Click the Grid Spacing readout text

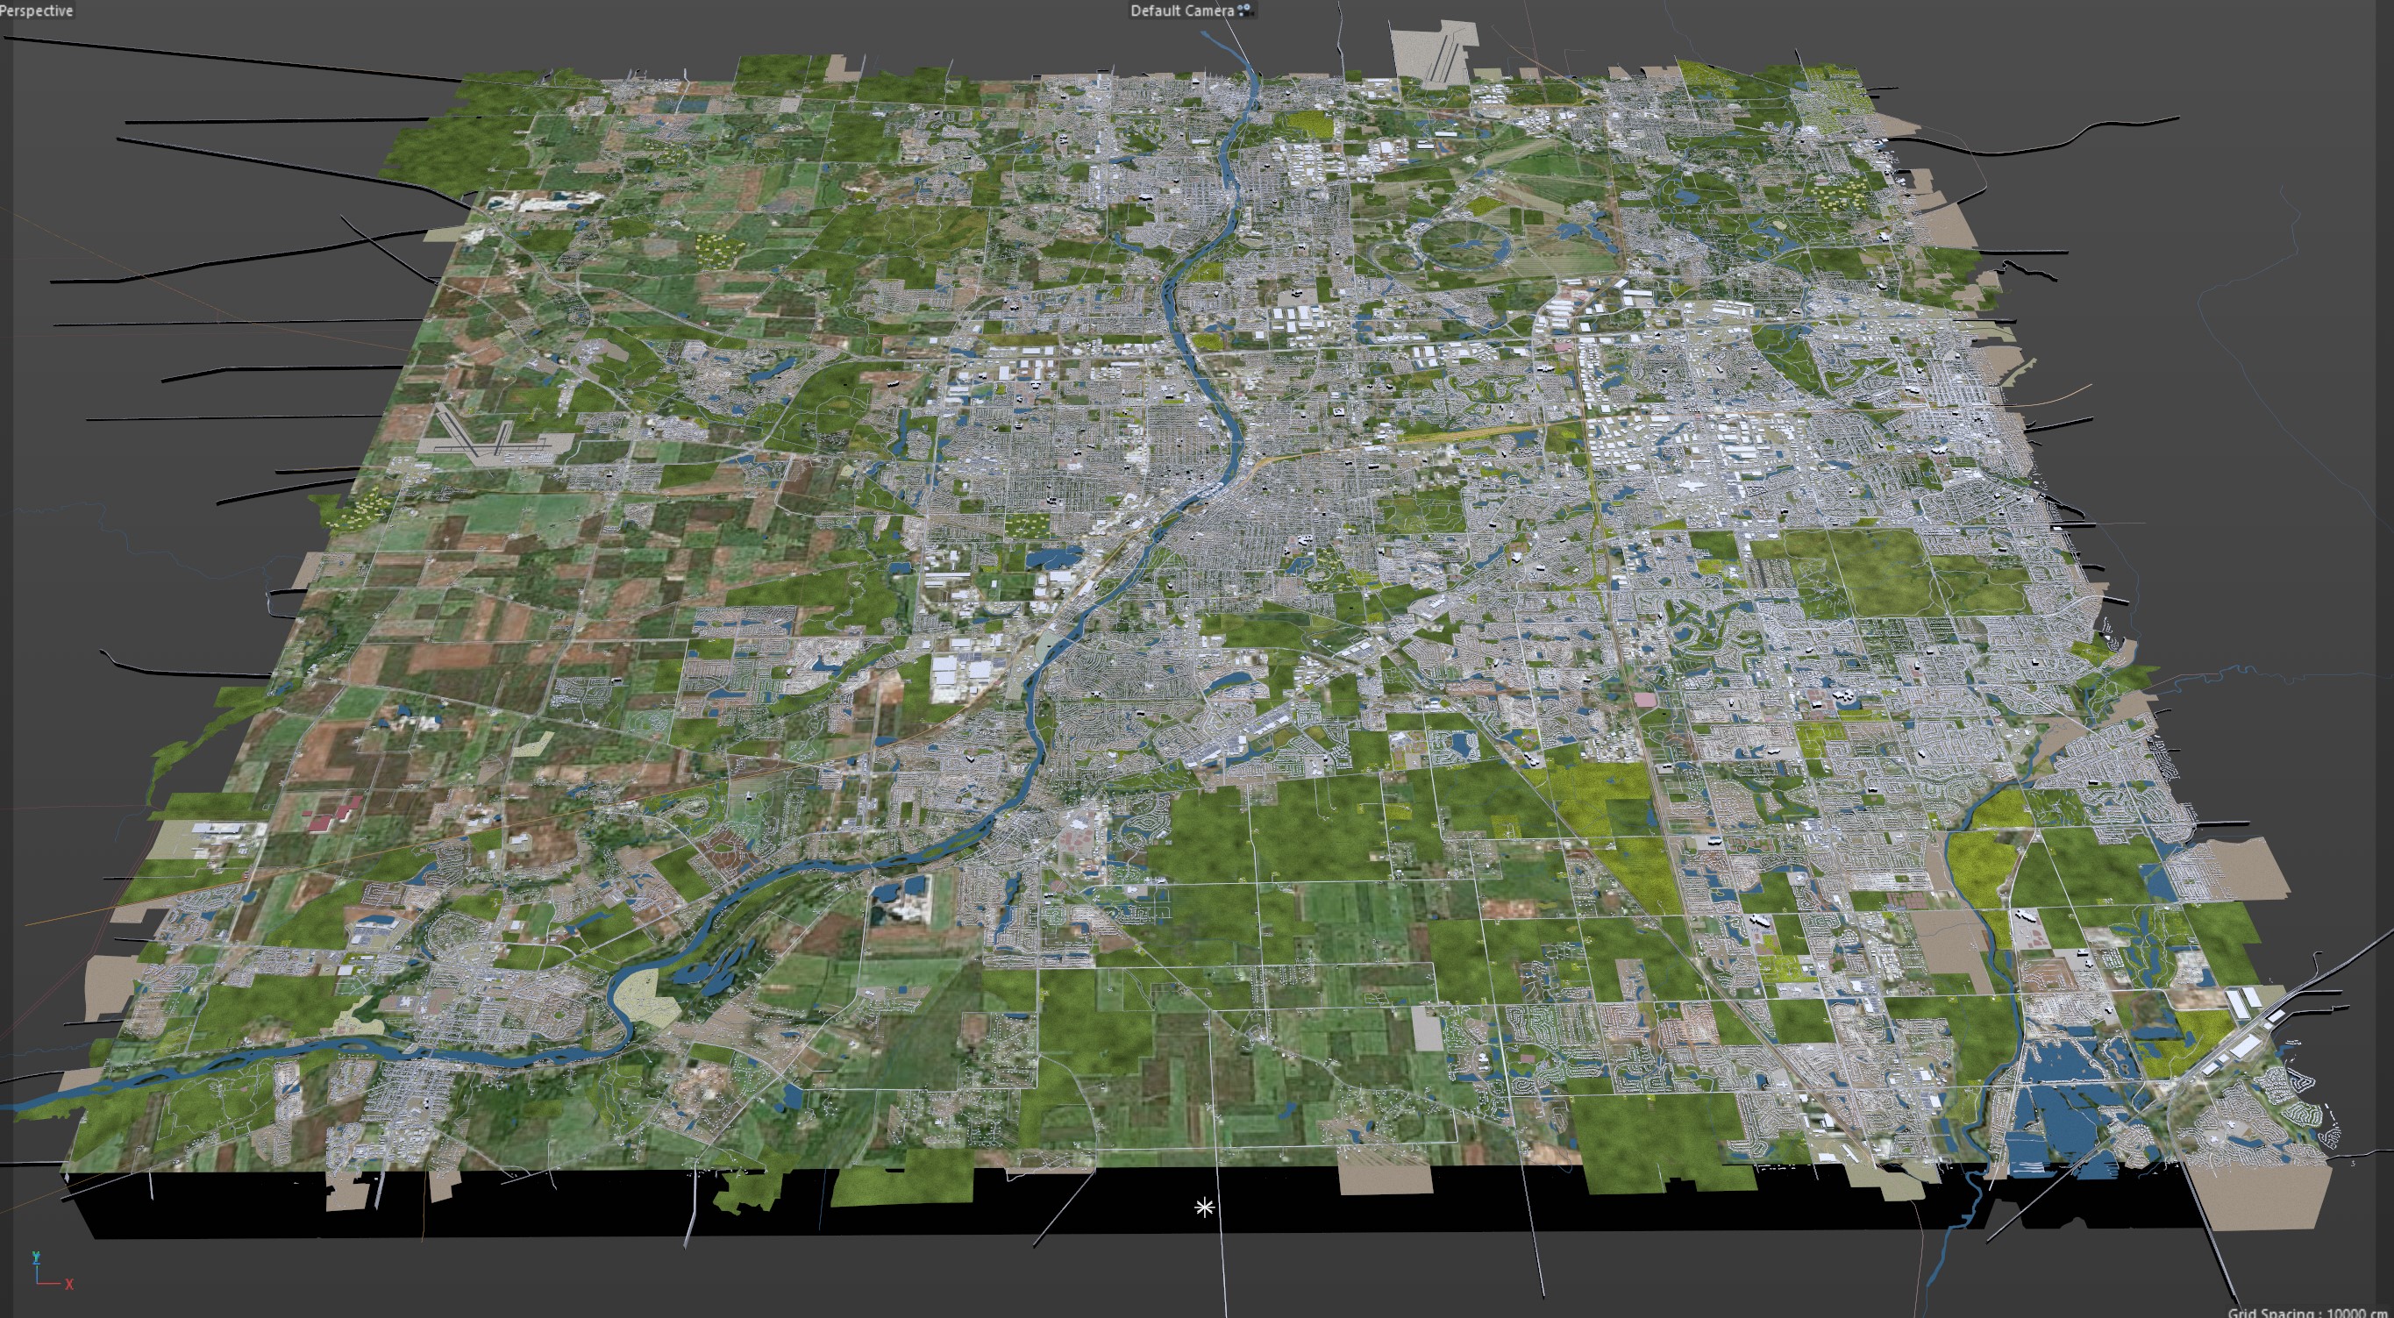(2310, 1312)
